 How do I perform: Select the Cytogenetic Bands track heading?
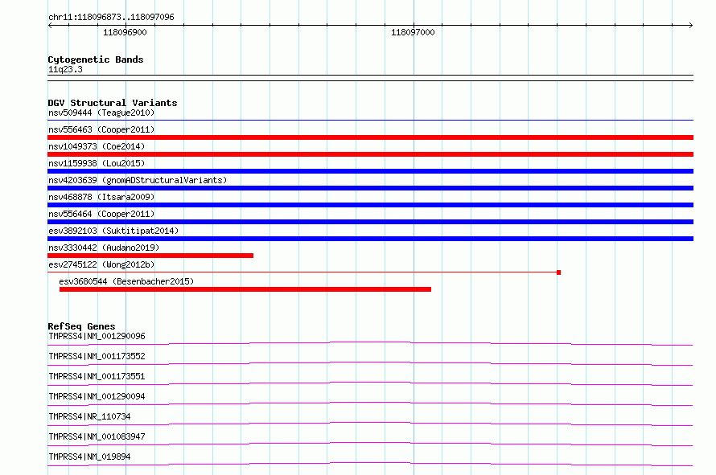tap(96, 59)
